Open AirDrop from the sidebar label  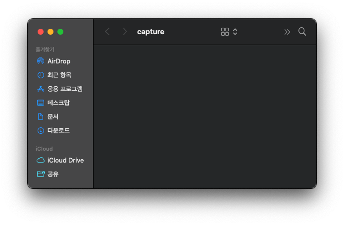(x=59, y=61)
